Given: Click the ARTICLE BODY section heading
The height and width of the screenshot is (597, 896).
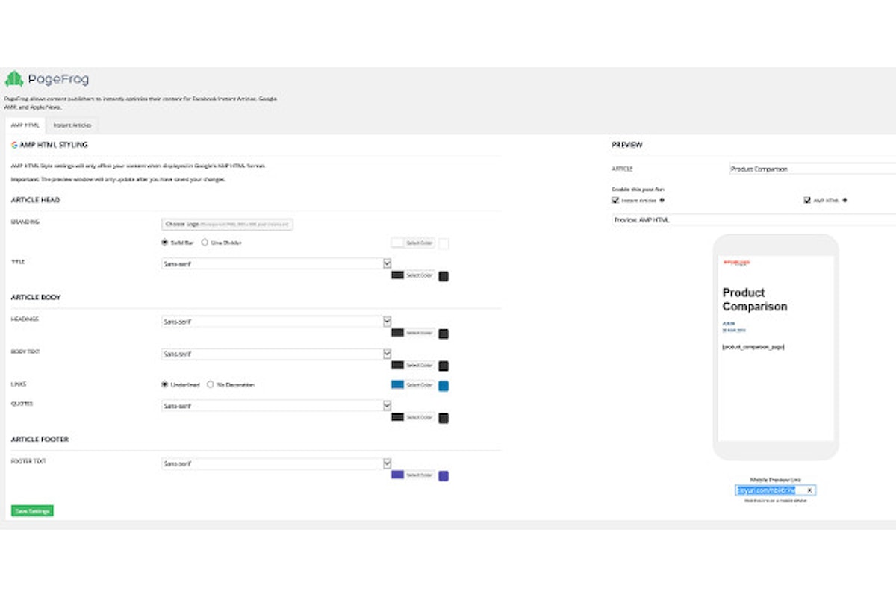Looking at the screenshot, I should (36, 297).
